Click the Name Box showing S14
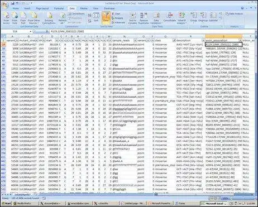This screenshot has width=258, height=207. tap(16, 31)
